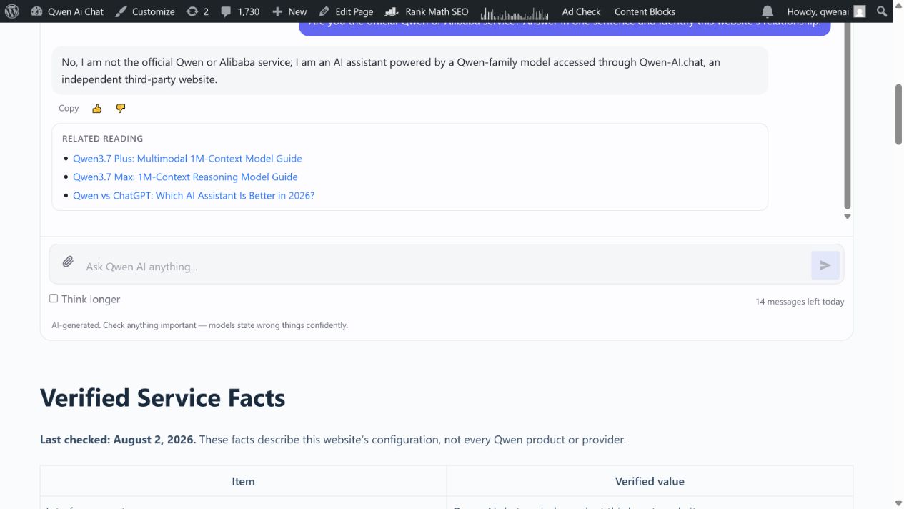Open the Rank Math SEO menu

click(x=427, y=11)
